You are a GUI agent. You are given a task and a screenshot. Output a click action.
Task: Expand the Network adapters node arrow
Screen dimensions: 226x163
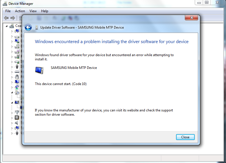coord(12,87)
